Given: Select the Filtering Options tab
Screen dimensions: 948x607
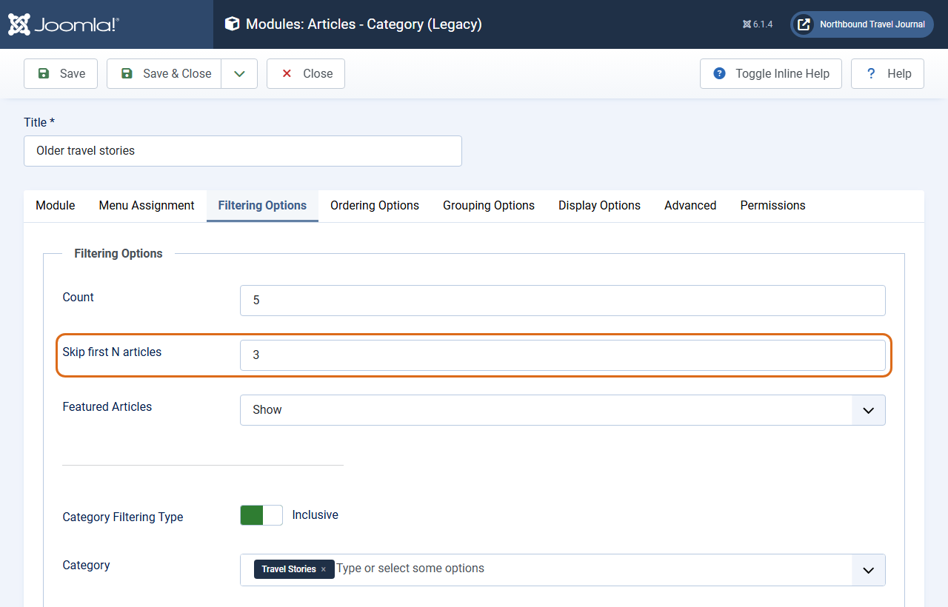Looking at the screenshot, I should [x=262, y=206].
